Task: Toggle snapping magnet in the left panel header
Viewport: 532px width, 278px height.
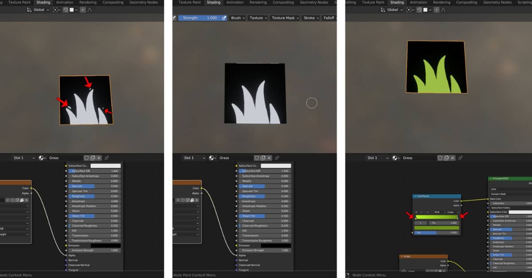Action: coord(66,10)
